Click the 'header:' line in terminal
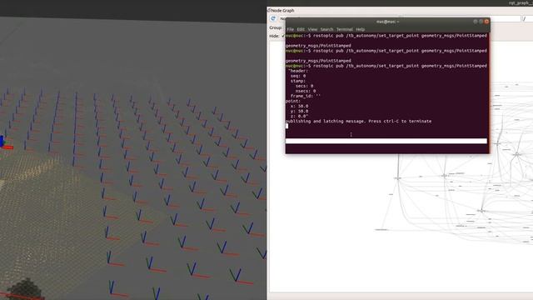533x300 pixels. click(298, 71)
